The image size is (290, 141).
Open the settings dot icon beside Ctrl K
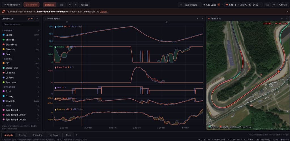click(x=274, y=5)
